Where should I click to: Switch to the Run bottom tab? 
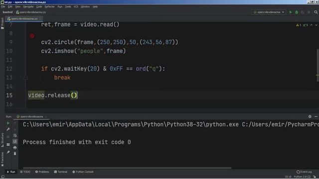(11, 172)
